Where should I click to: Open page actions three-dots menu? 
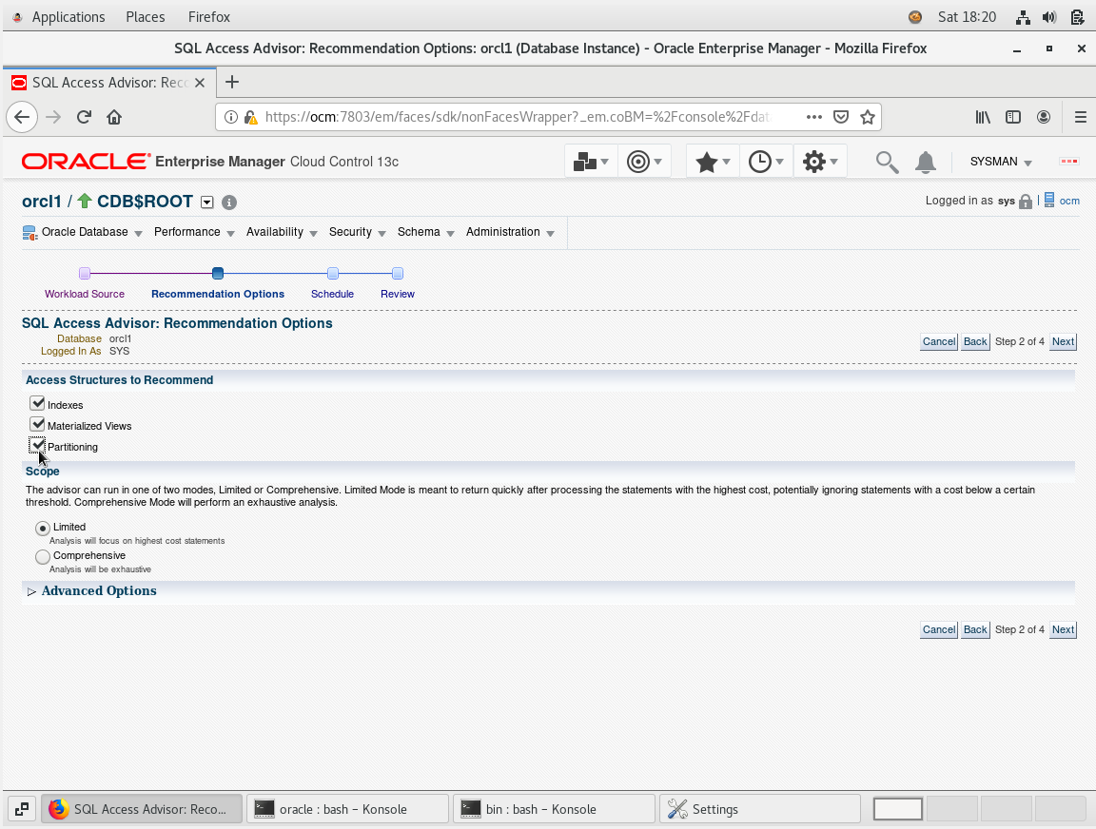pyautogui.click(x=813, y=117)
